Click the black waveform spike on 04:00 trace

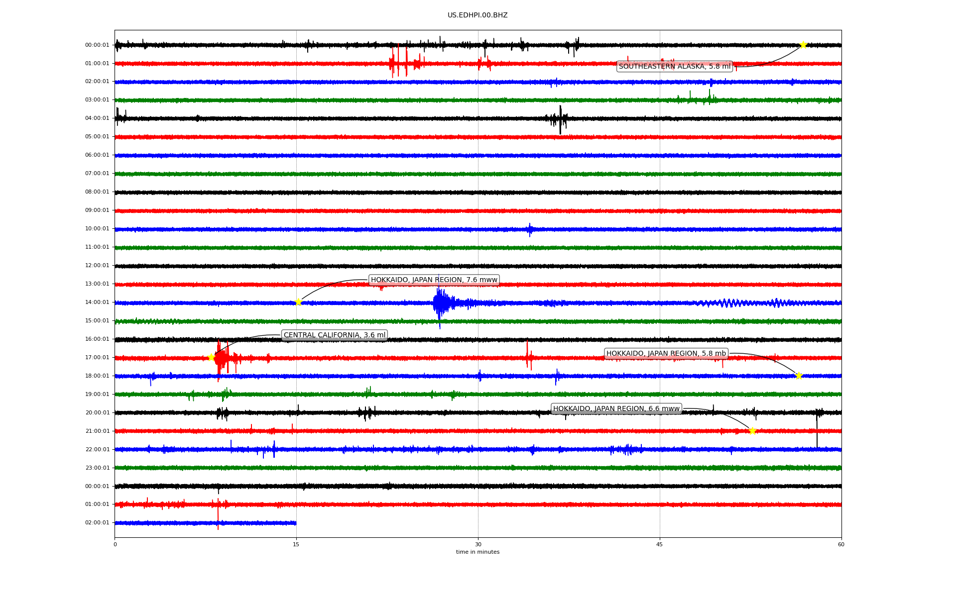[560, 118]
